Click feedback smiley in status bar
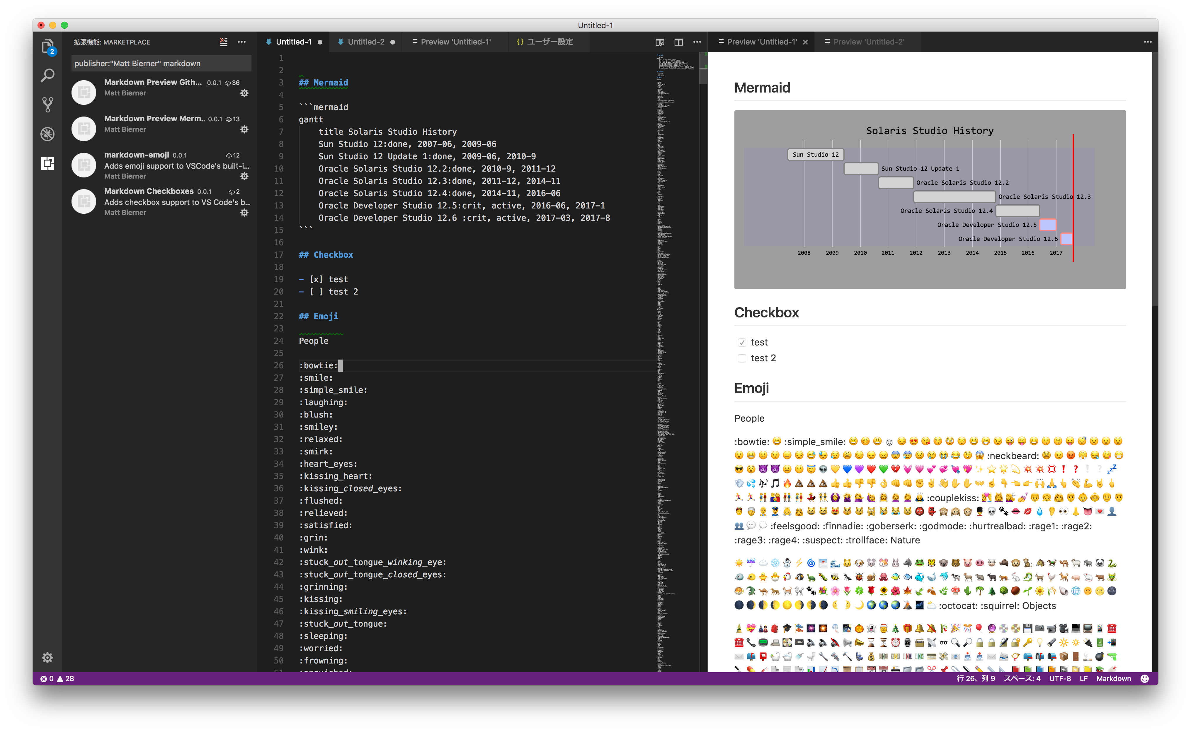The height and width of the screenshot is (732, 1191). (x=1144, y=678)
